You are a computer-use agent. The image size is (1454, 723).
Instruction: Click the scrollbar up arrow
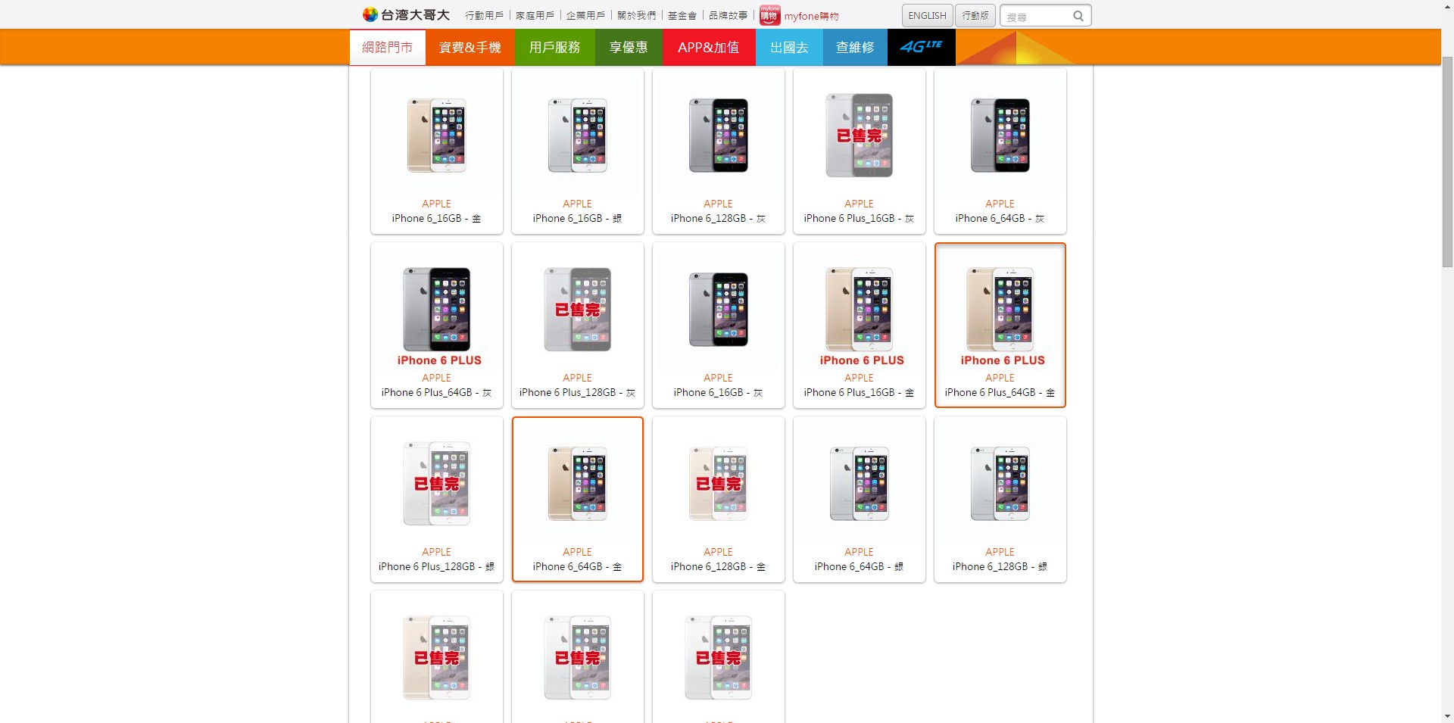pos(1447,7)
